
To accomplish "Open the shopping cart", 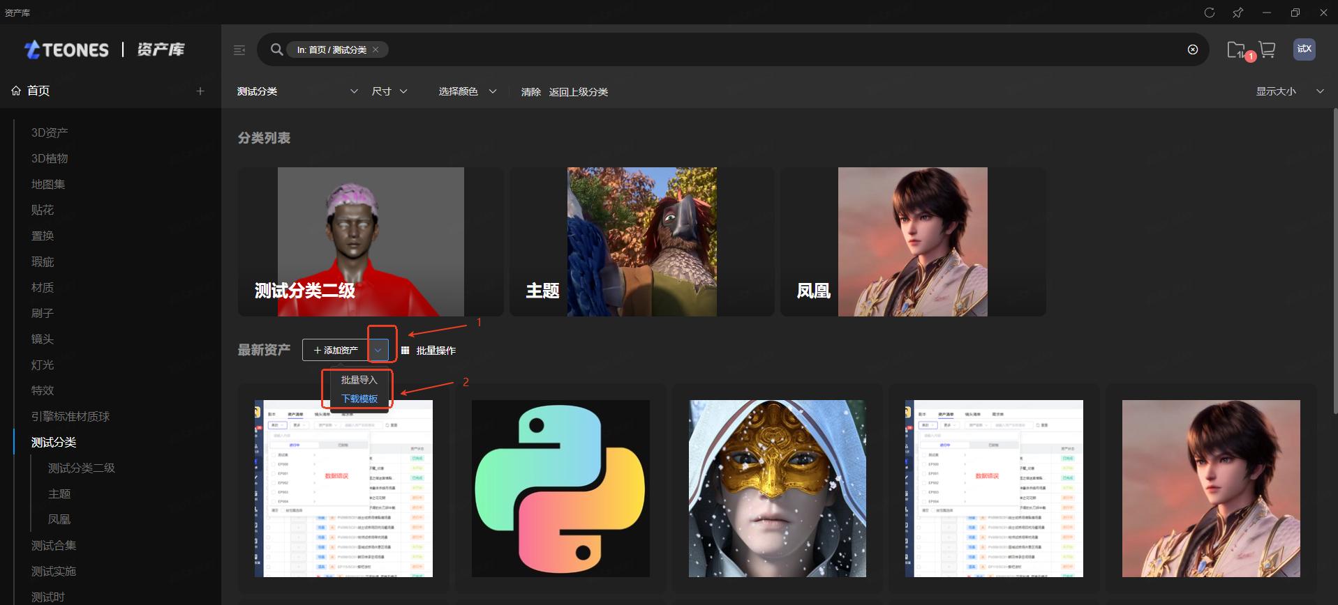I will (x=1267, y=49).
